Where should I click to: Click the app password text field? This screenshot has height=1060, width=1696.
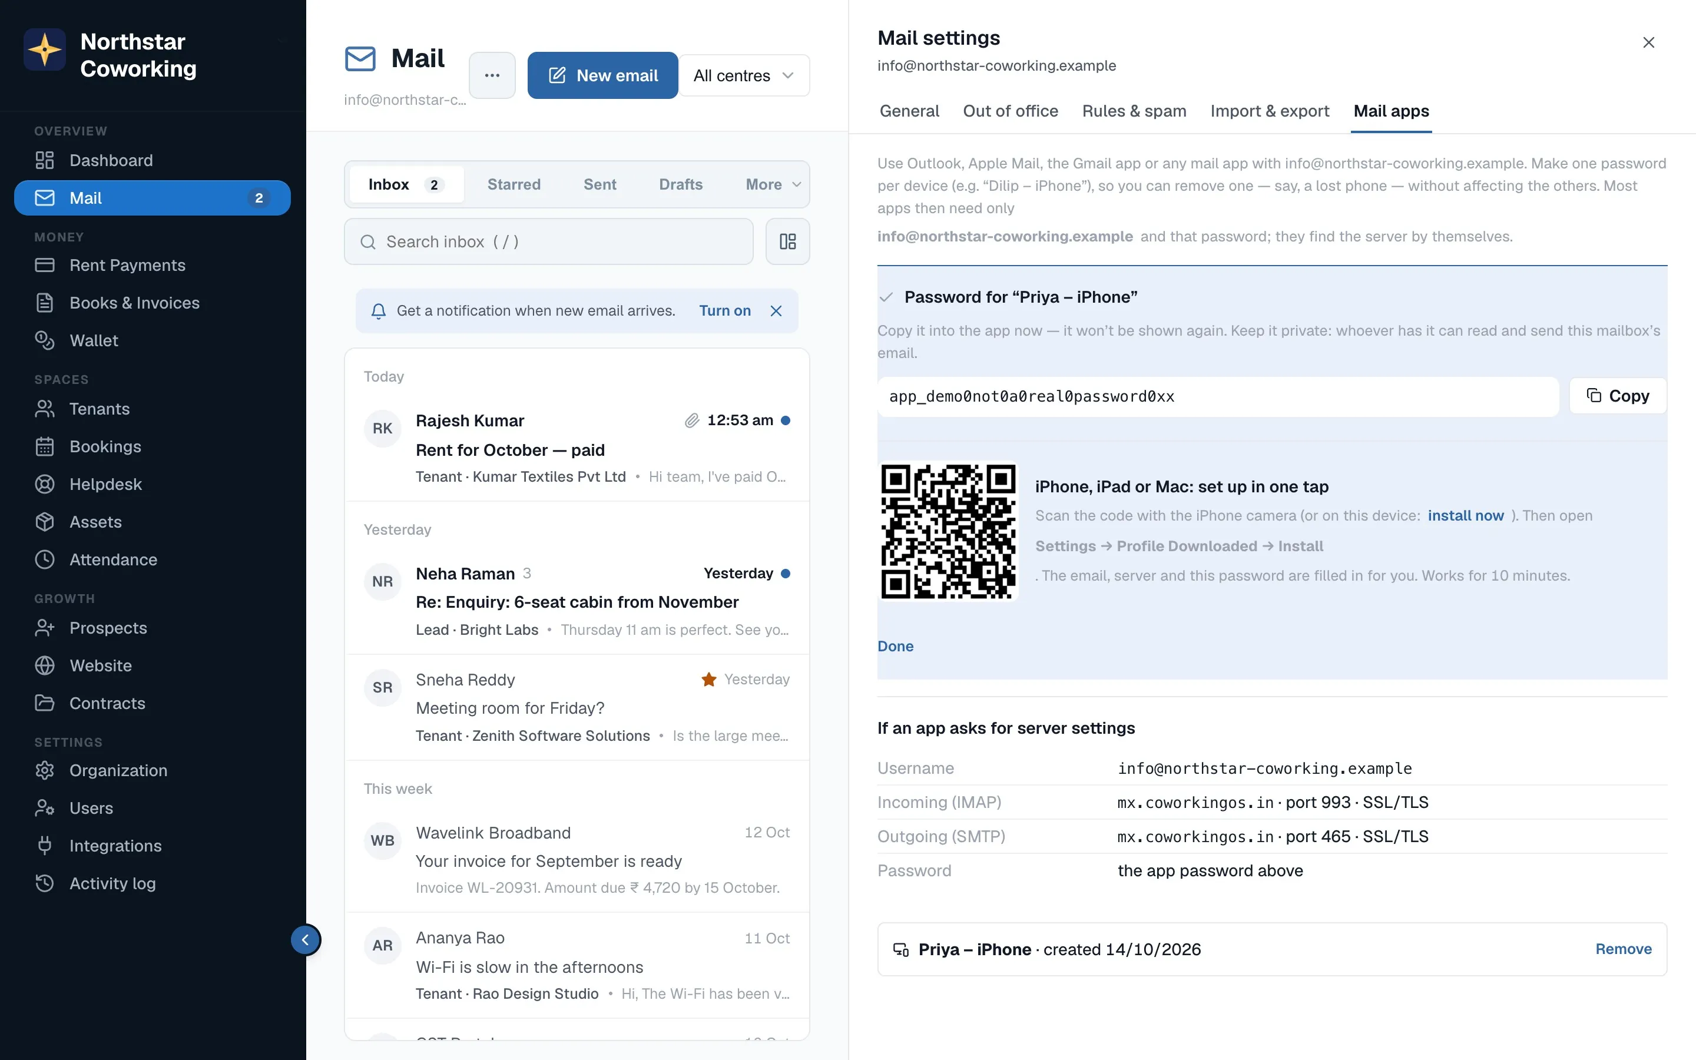click(1218, 397)
